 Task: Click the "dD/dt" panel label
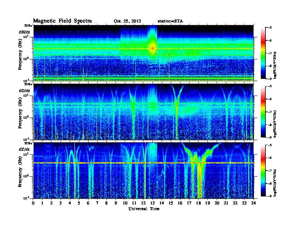pyautogui.click(x=24, y=91)
